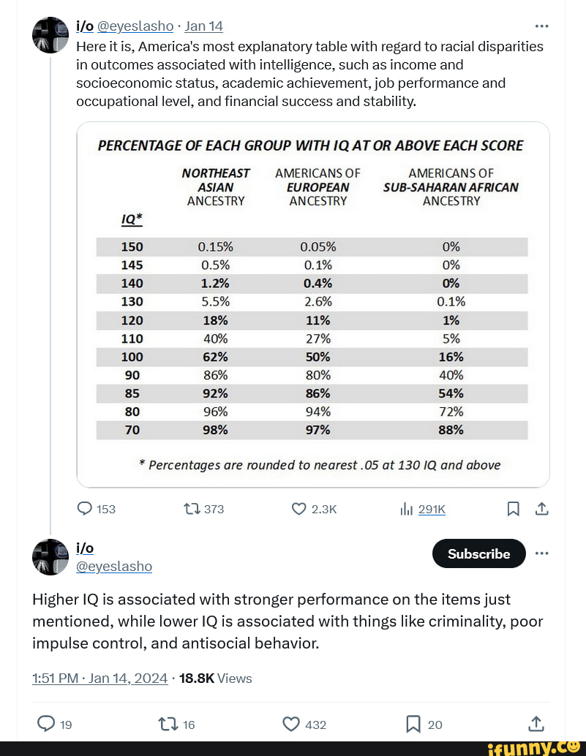
Task: Open more options on the first tweet
Action: pos(542,26)
